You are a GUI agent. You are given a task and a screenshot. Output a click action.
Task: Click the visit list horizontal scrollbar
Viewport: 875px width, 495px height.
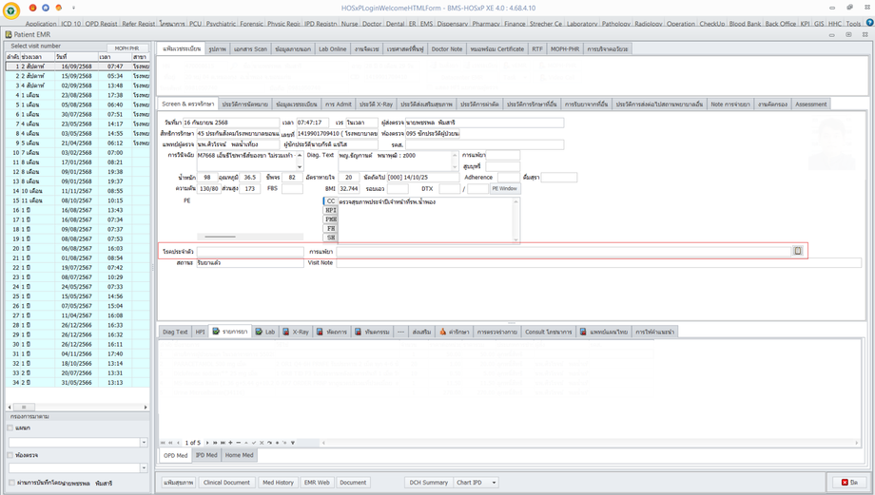point(78,407)
